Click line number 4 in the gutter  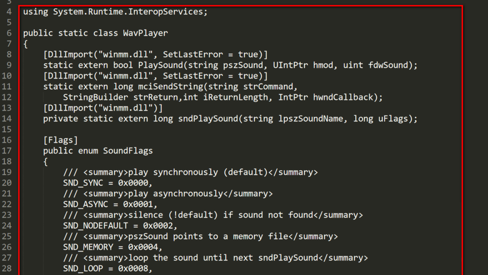click(9, 12)
